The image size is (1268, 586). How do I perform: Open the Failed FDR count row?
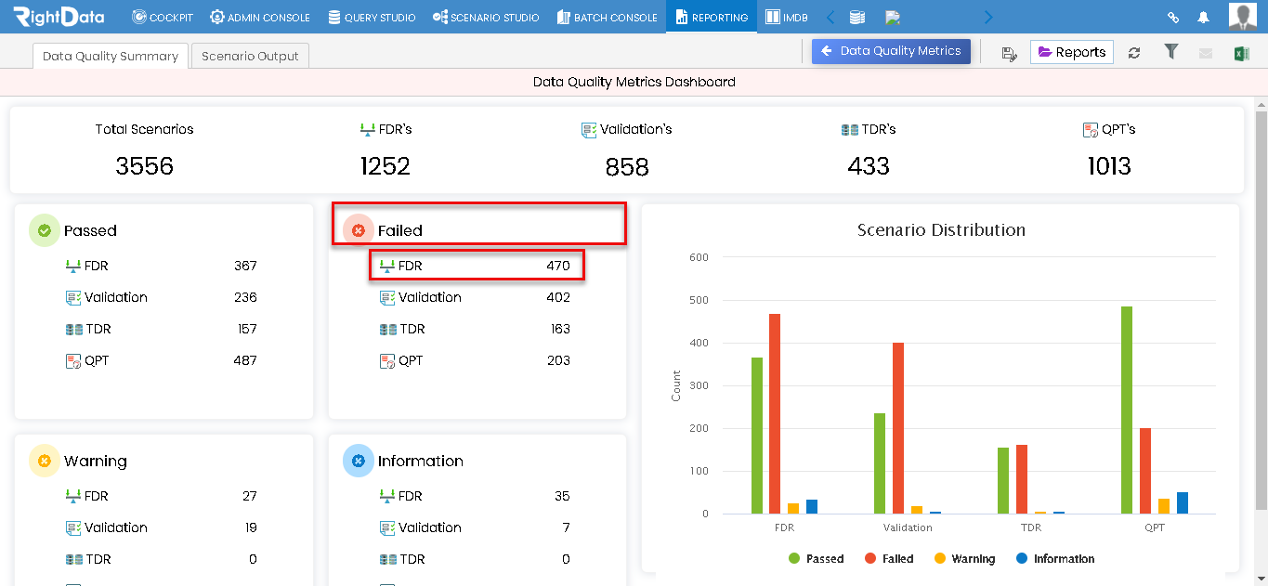click(x=477, y=266)
